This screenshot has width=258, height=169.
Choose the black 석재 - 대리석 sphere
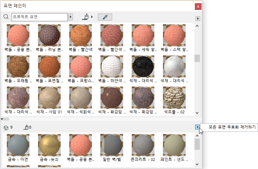click(x=143, y=66)
